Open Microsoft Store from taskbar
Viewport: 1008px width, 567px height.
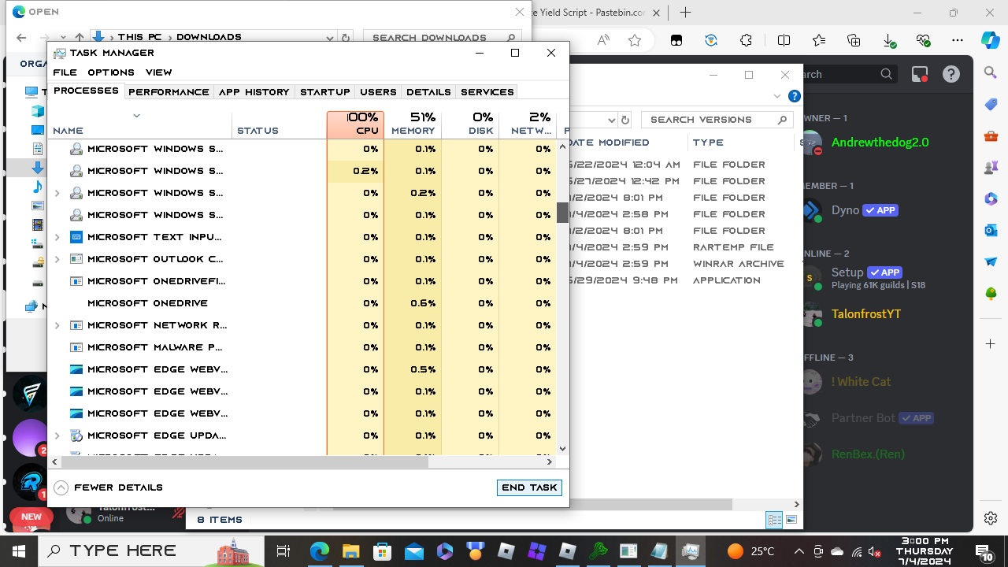382,550
